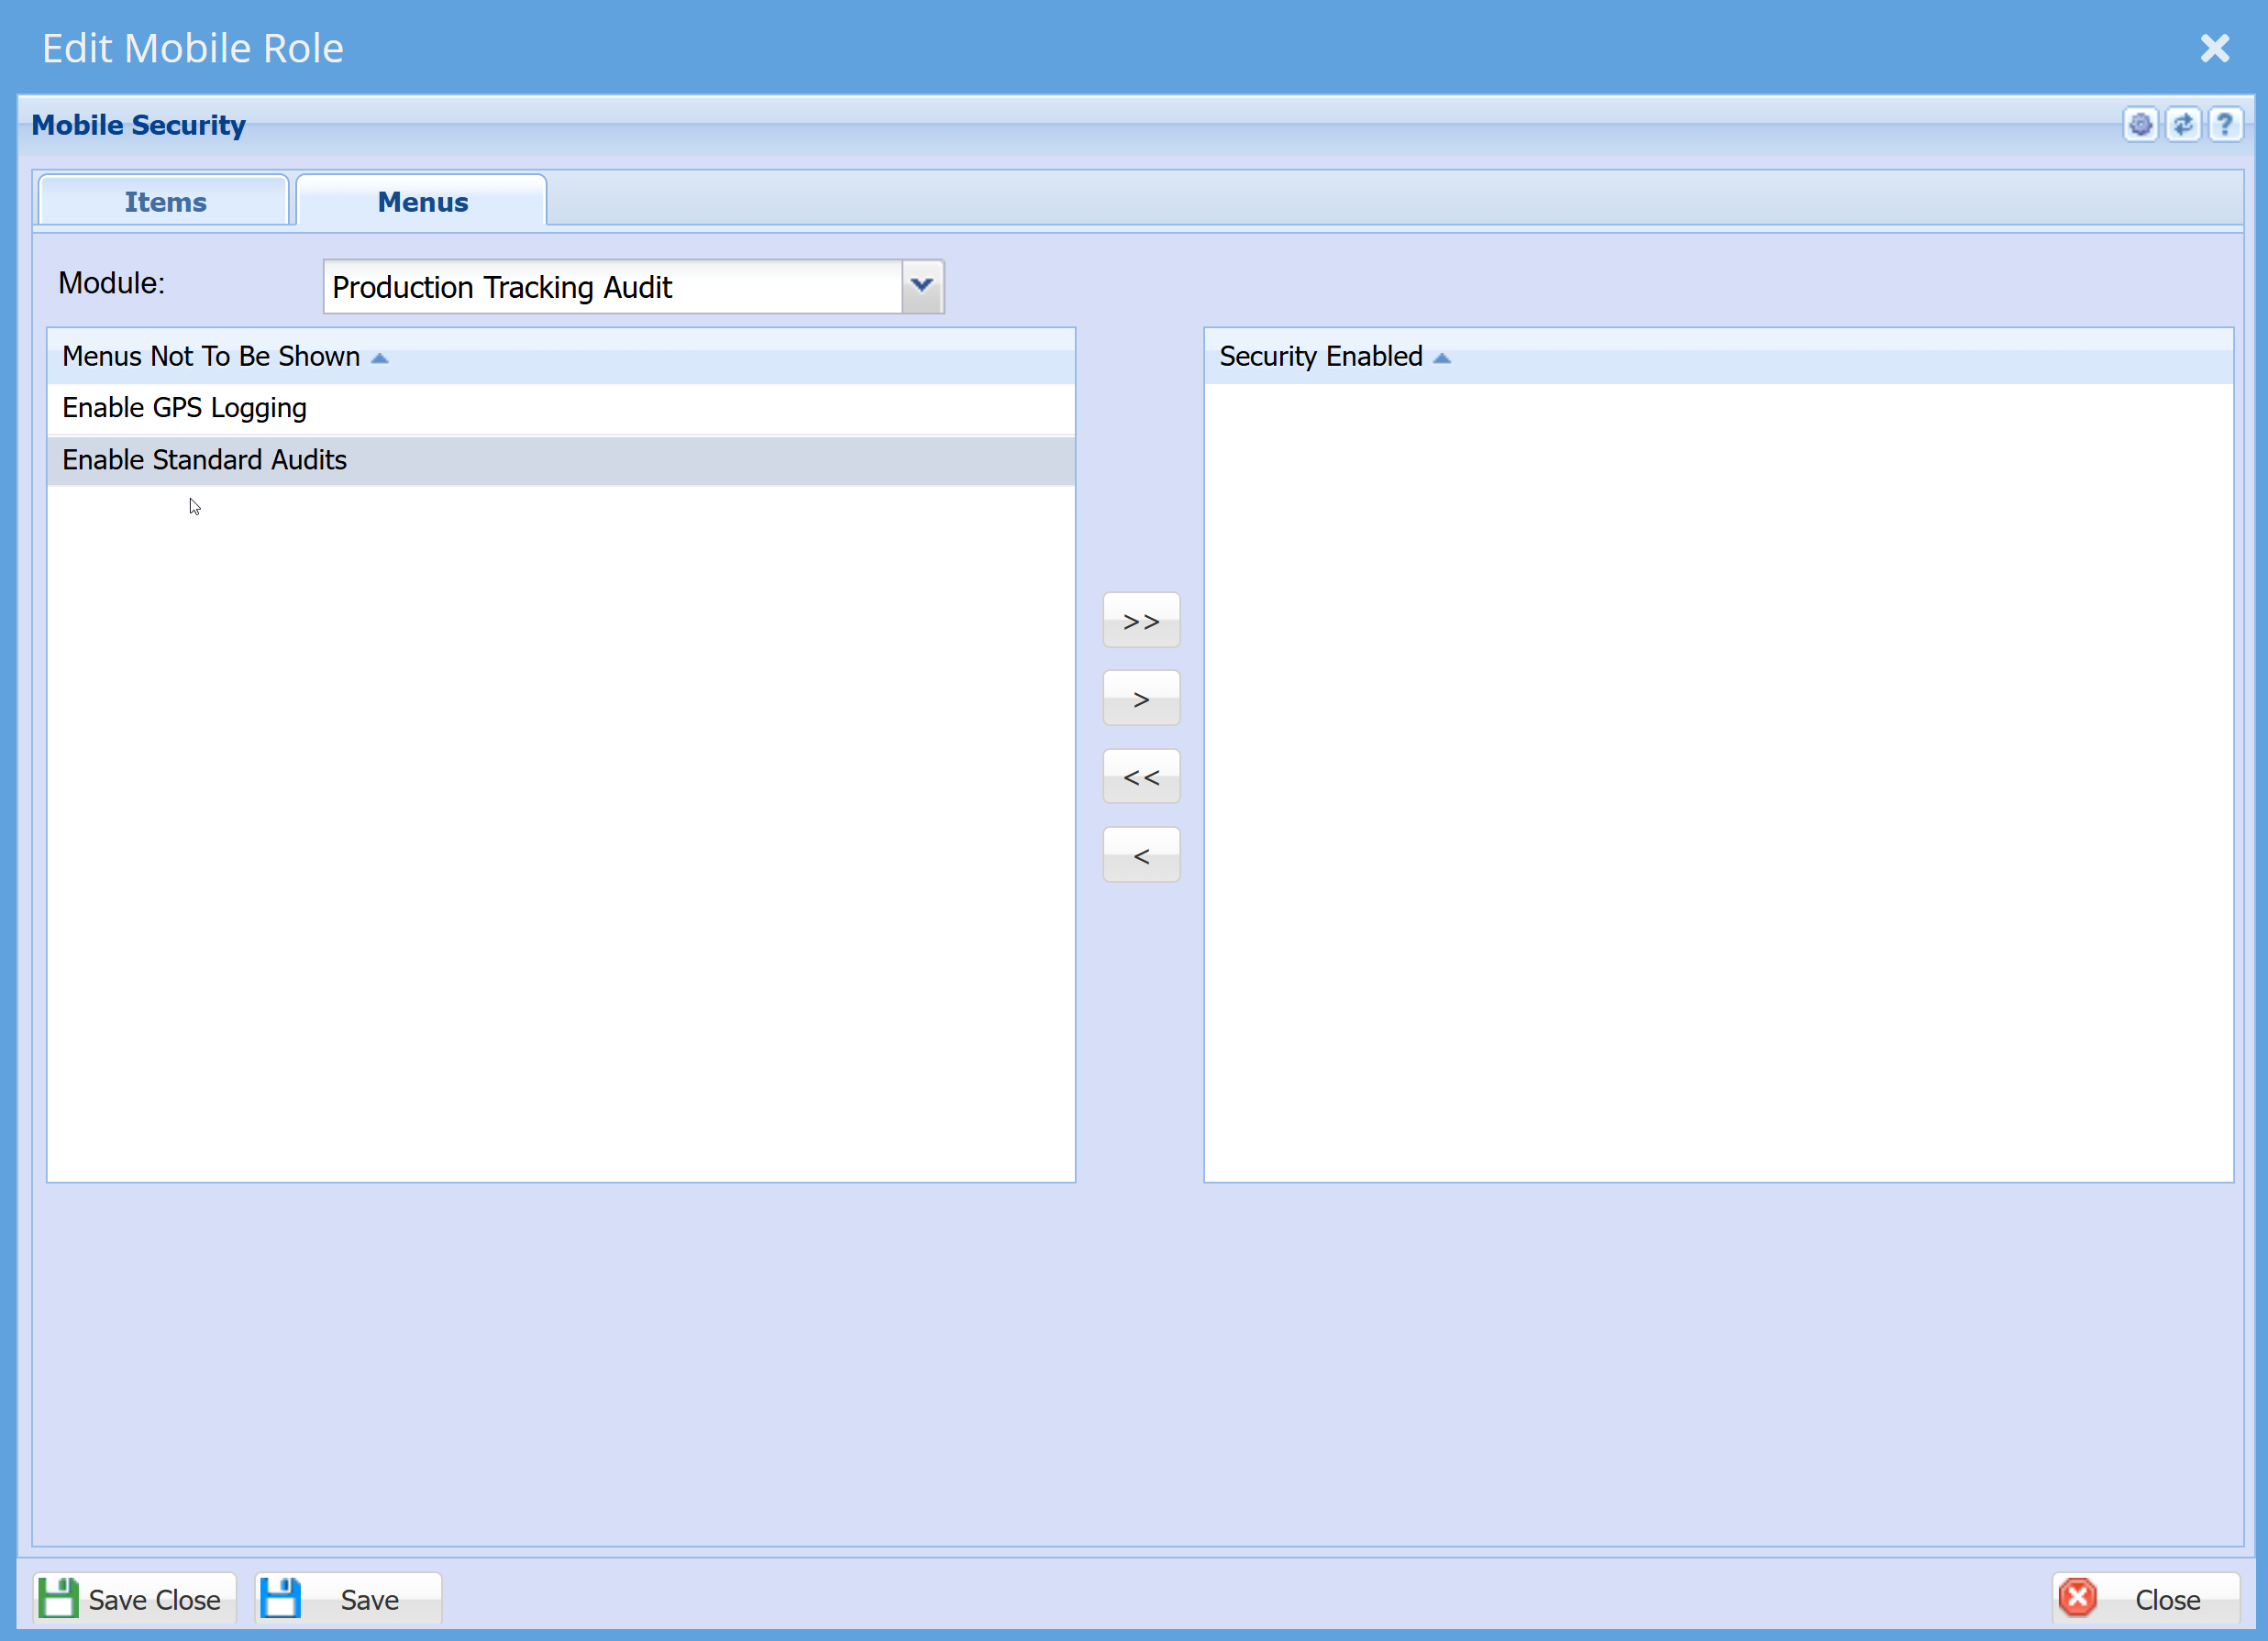
Task: Click the refresh arrows icon in header
Action: pyautogui.click(x=2183, y=125)
